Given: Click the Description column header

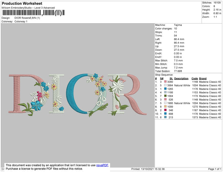Looking at the screenshot, I should [x=181, y=79].
